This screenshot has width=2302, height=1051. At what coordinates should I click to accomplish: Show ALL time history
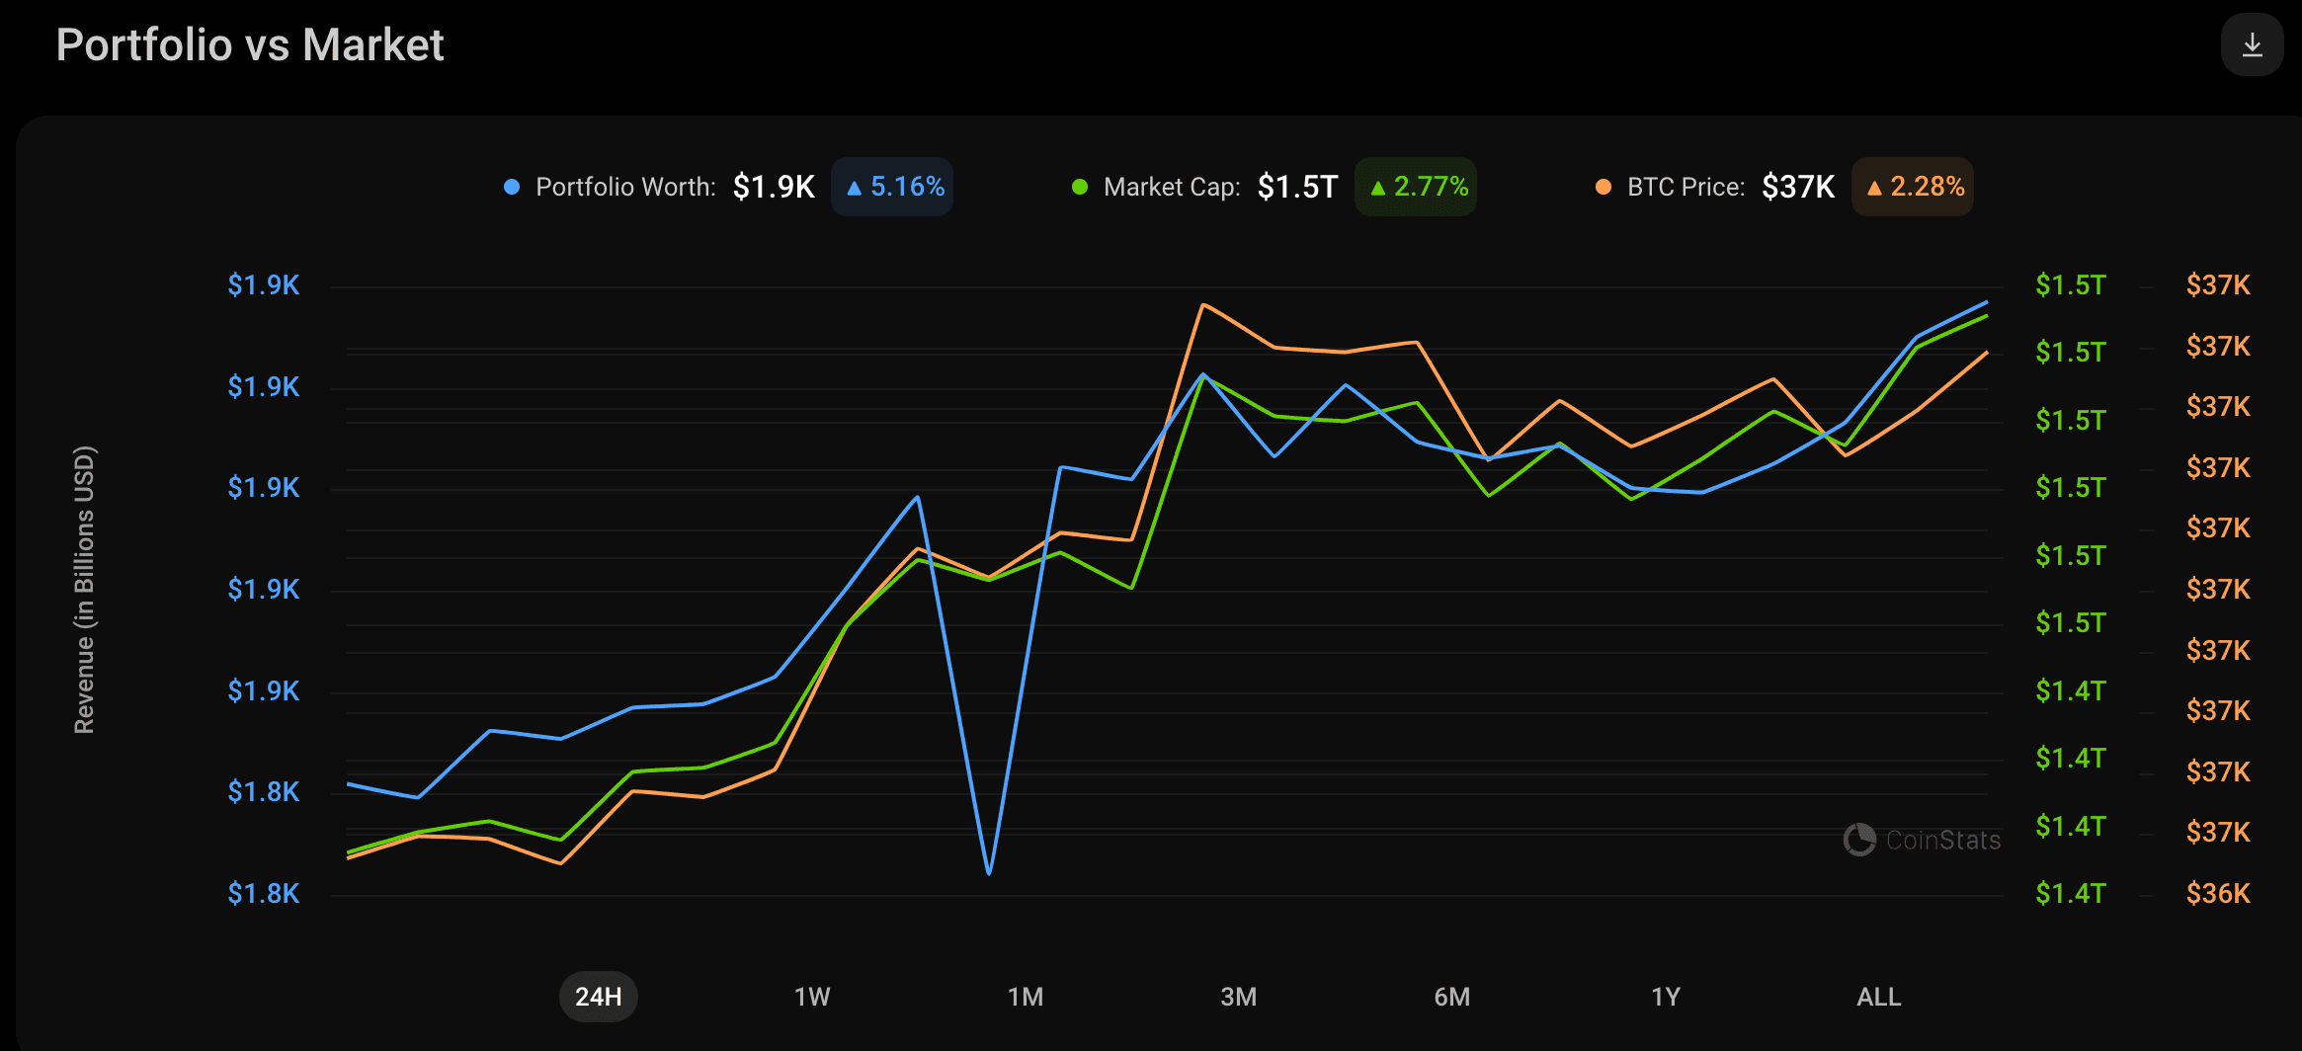[1879, 997]
